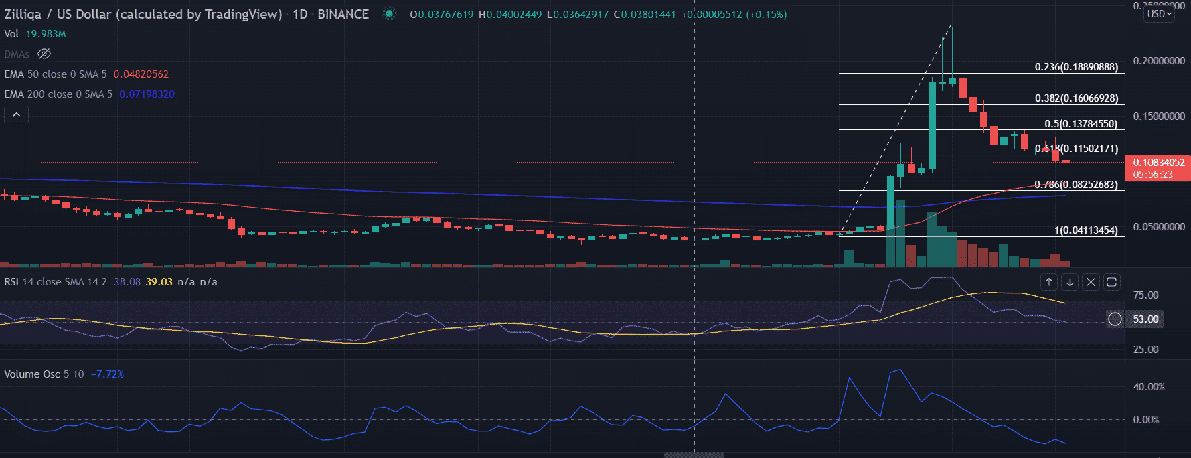Select the 0.236 Fibonacci level line label
Viewport: 1191px width, 458px height.
[x=1076, y=67]
